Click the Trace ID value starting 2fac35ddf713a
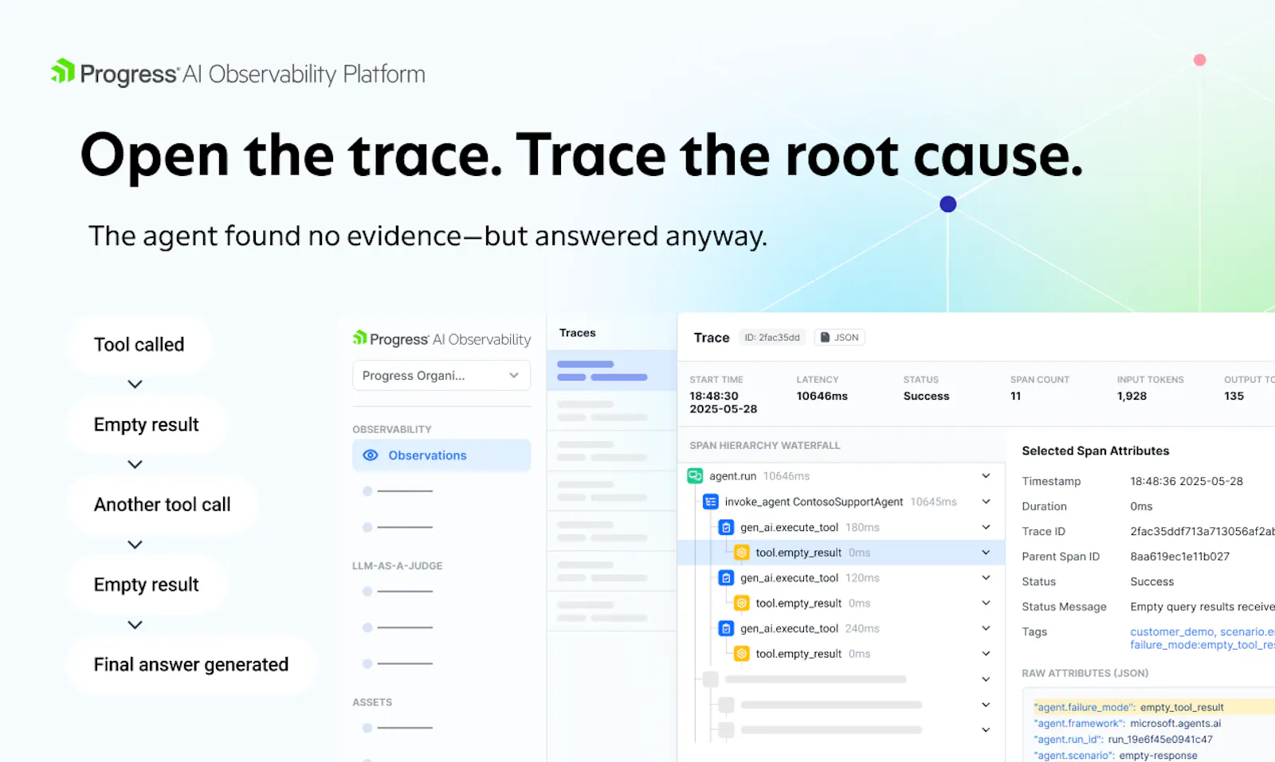Screen dimensions: 1275x762 coord(1202,532)
